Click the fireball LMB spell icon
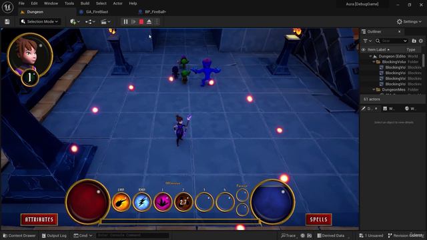Screen dimensions: 427x240 pyautogui.click(x=121, y=202)
